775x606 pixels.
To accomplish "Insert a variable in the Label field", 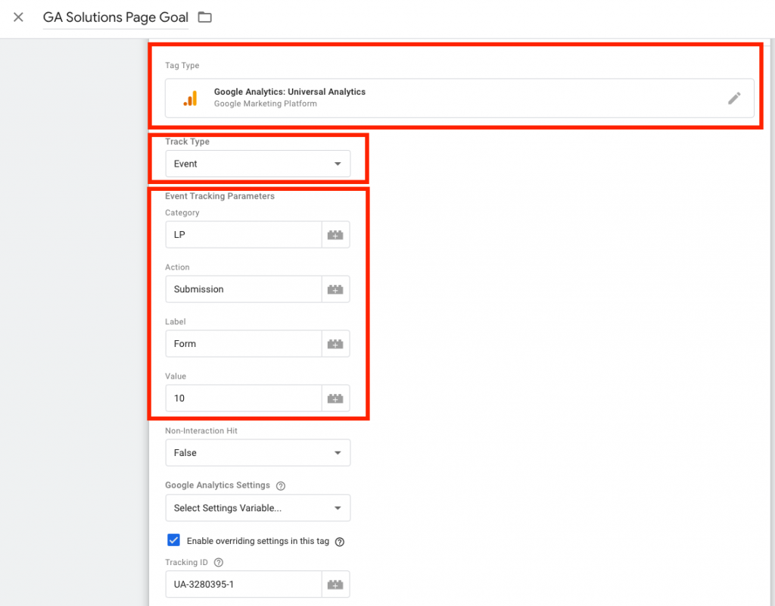I will coord(335,343).
